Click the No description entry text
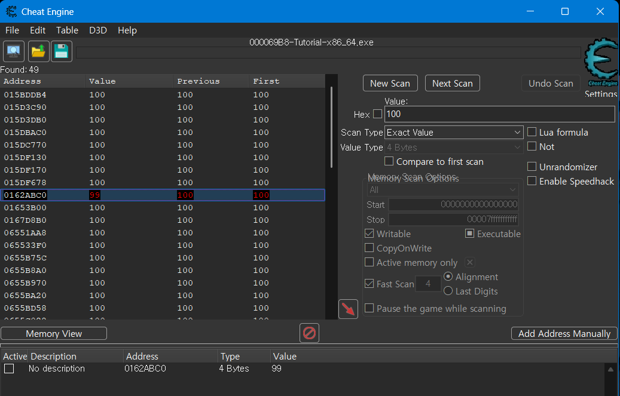 click(x=57, y=369)
